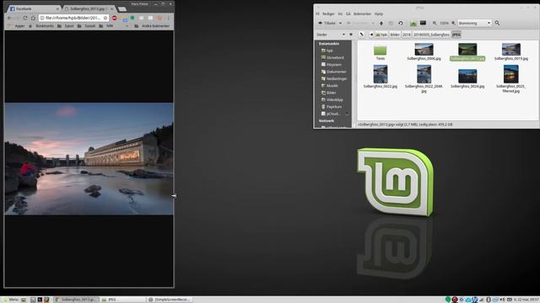Open the Linux Mint Menu on the panel
540x303 pixels.
coord(11,300)
